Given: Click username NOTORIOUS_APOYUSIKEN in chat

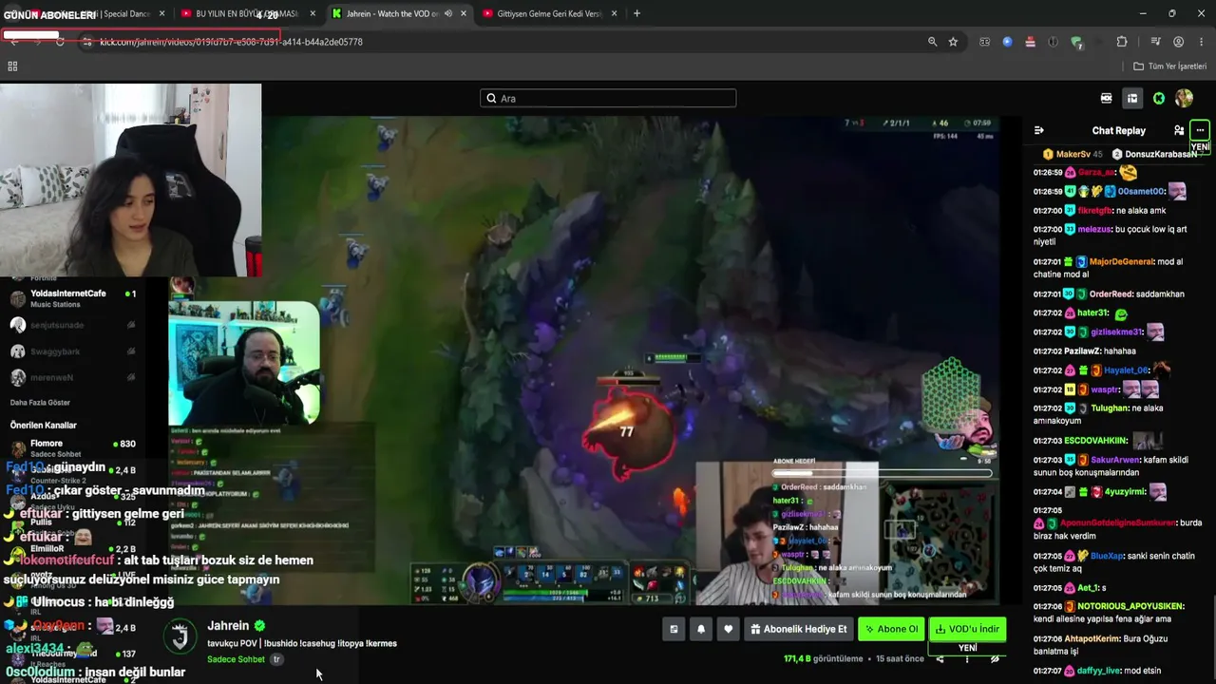Looking at the screenshot, I should 1130,606.
